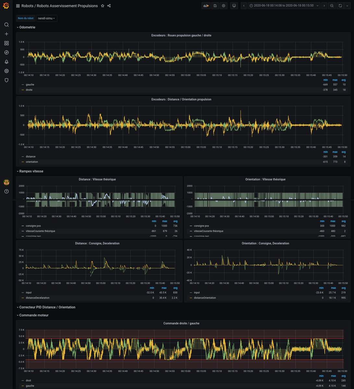
Task: Open the user avatar profile
Action: click(6, 182)
